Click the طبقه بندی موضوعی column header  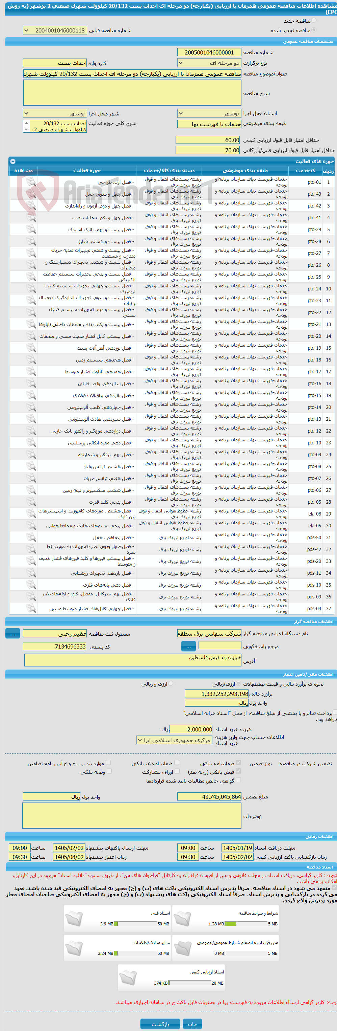pyautogui.click(x=245, y=171)
